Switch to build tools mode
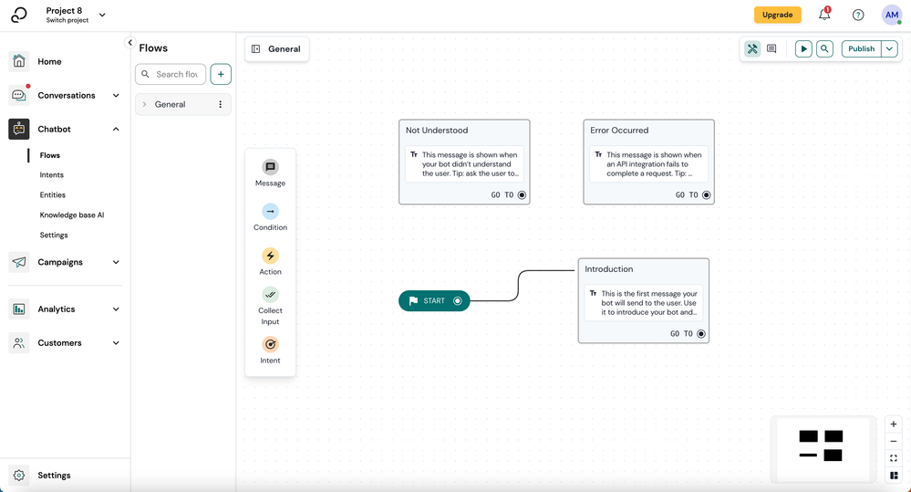This screenshot has height=492, width=911. (752, 49)
